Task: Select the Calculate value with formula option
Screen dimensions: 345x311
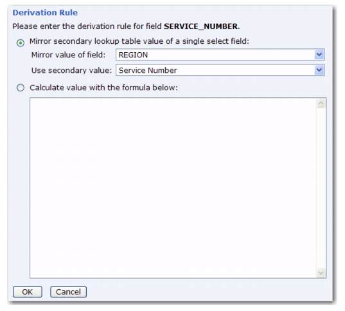Action: [x=21, y=88]
